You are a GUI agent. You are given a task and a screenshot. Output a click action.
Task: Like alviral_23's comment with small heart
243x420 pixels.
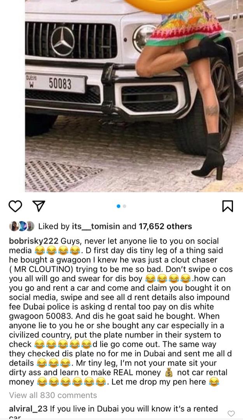(231, 413)
